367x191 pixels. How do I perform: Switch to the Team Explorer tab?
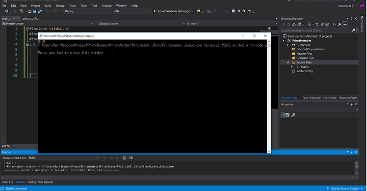tap(311, 98)
